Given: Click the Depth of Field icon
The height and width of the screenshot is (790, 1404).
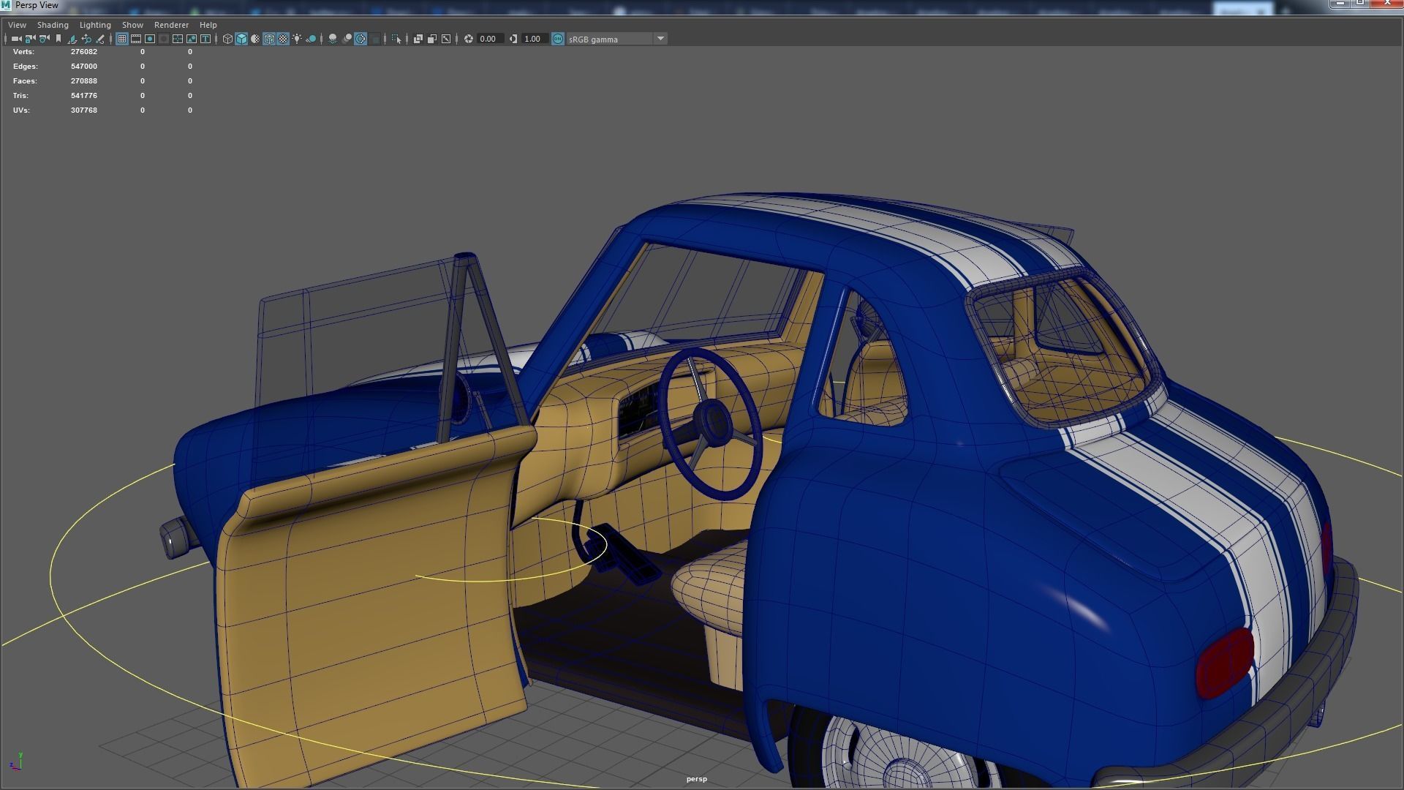Looking at the screenshot, I should [x=374, y=39].
